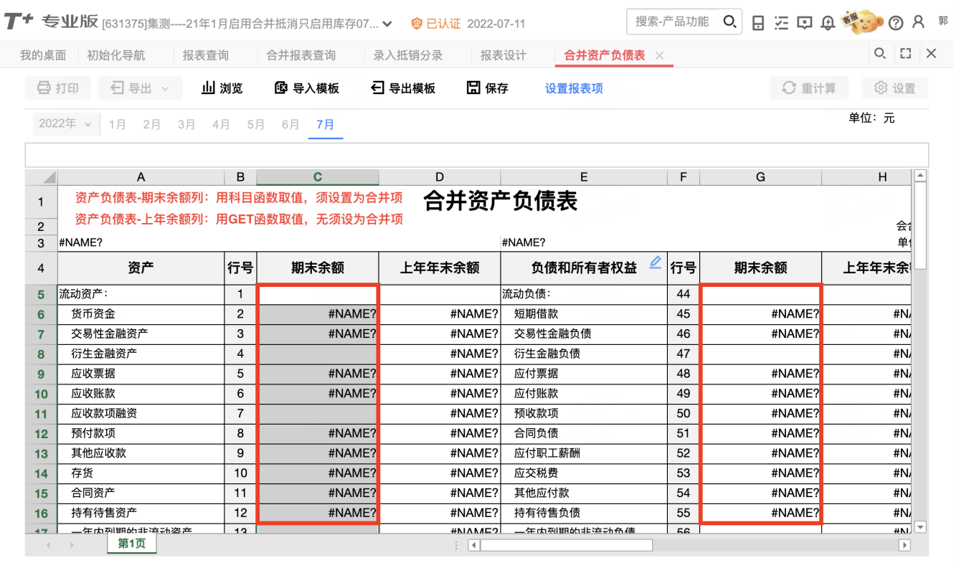Select the 1月 month tab
The image size is (954, 563).
pyautogui.click(x=118, y=125)
